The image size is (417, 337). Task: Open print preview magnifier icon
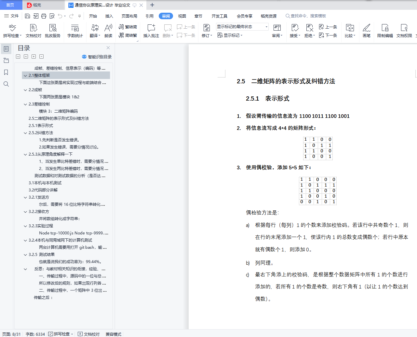coord(52,16)
